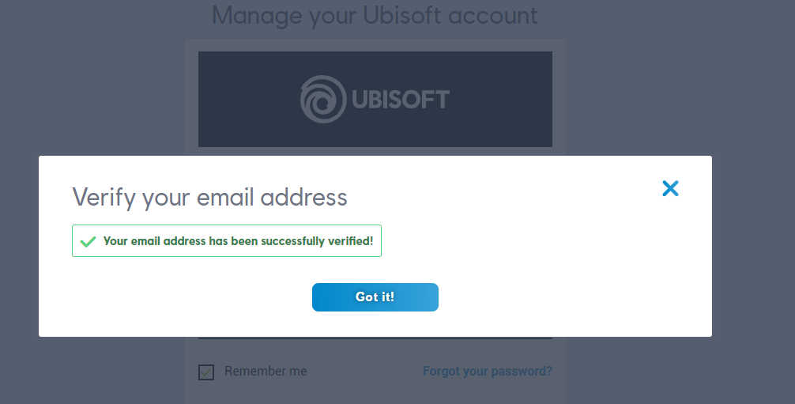Click the dark banner area right of the UBISOFT wordmark

(501, 99)
